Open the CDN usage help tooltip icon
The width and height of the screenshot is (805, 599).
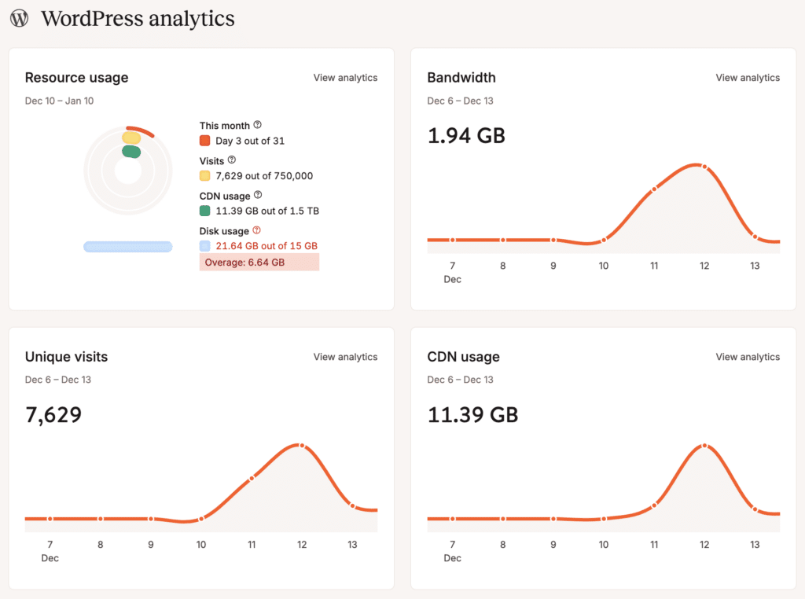(x=256, y=194)
